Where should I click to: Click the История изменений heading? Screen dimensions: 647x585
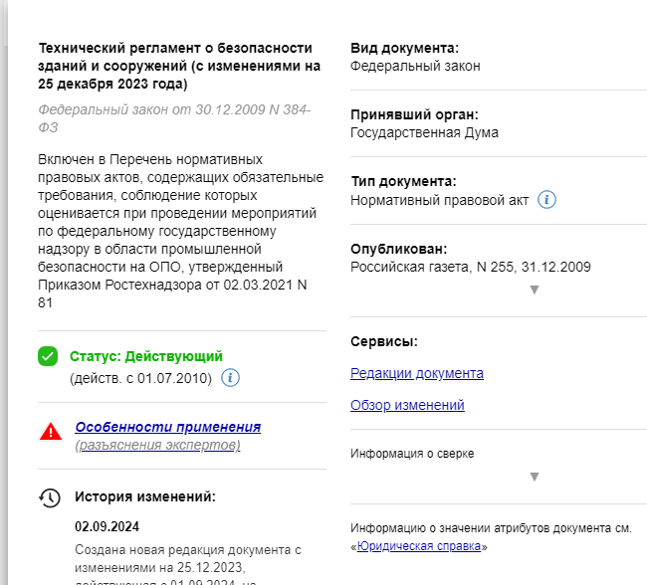144,496
